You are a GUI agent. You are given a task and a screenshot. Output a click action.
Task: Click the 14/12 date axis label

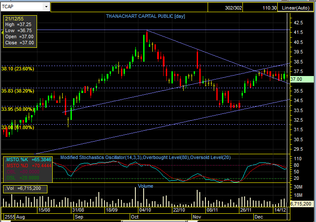coord(280,210)
